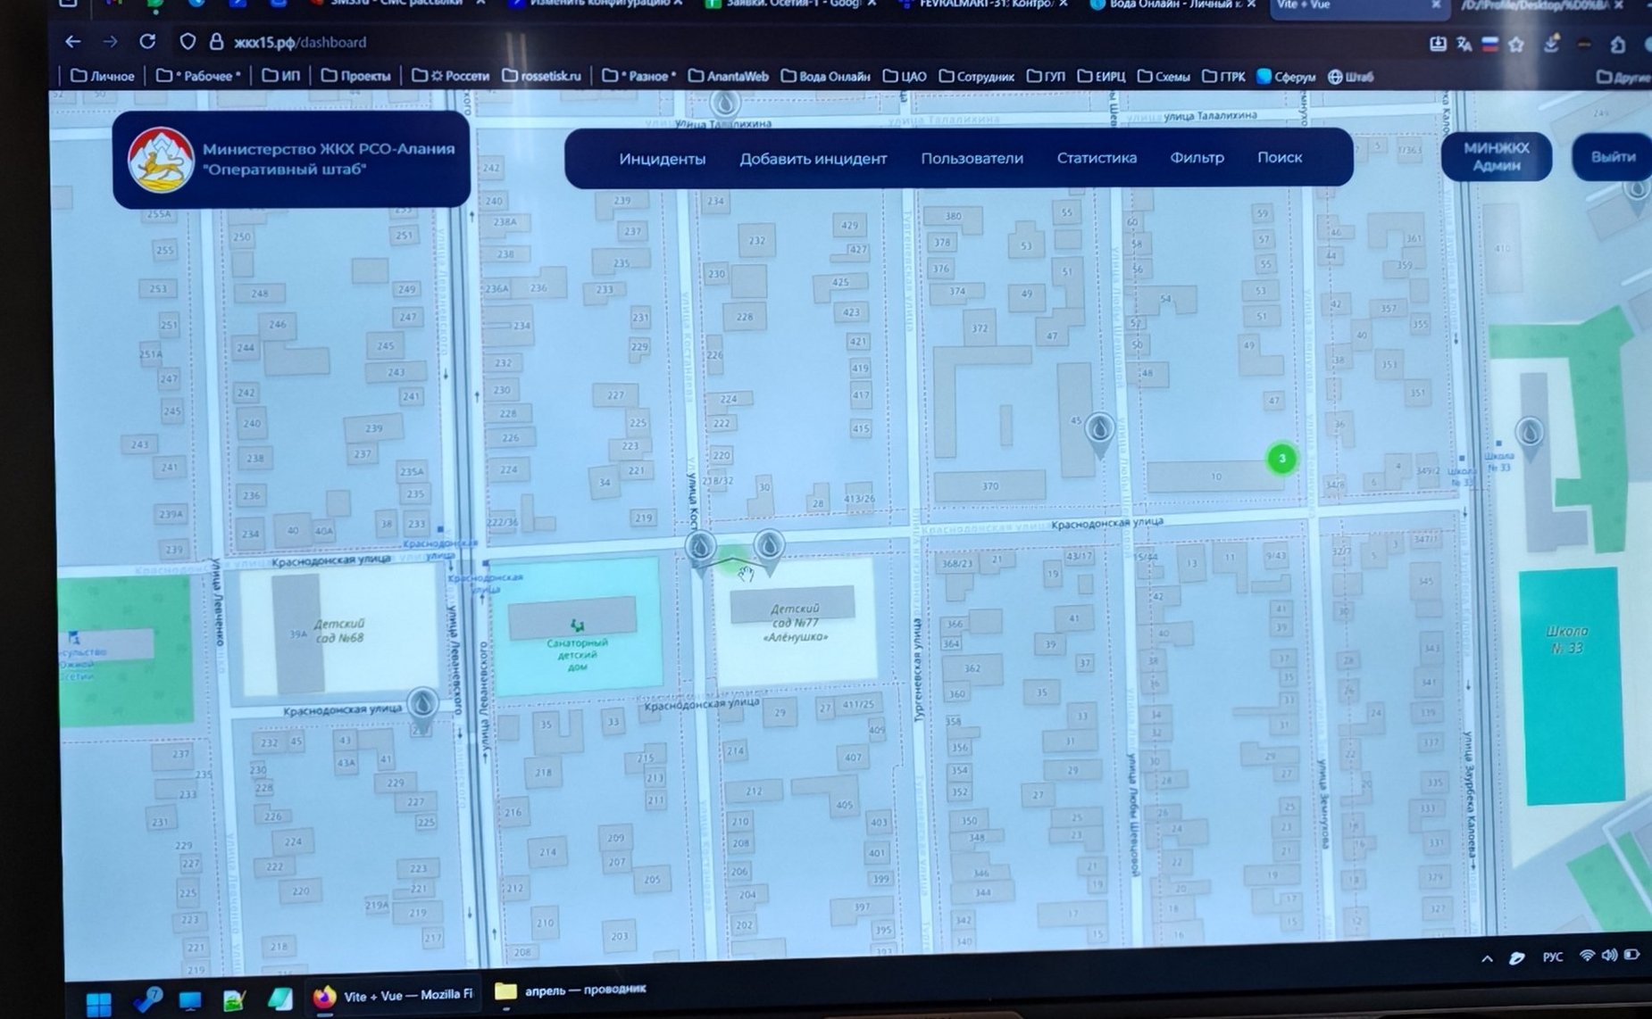Select the water marker beside Школа № 33
The width and height of the screenshot is (1652, 1019).
[1530, 435]
